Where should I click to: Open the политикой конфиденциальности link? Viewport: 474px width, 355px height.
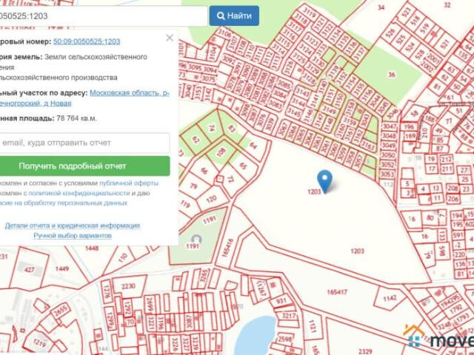click(x=87, y=192)
